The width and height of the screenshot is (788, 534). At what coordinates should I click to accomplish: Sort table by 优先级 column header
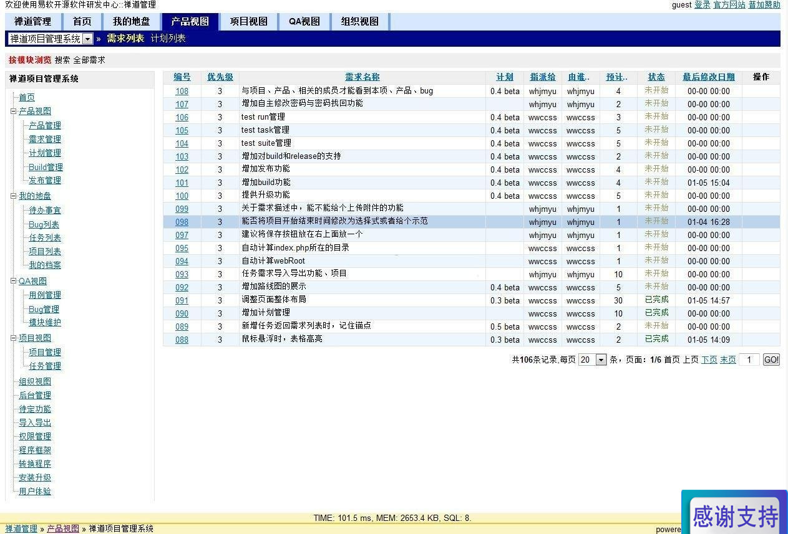point(220,77)
